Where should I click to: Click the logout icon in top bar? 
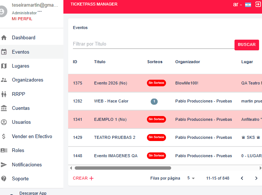pyautogui.click(x=258, y=4)
